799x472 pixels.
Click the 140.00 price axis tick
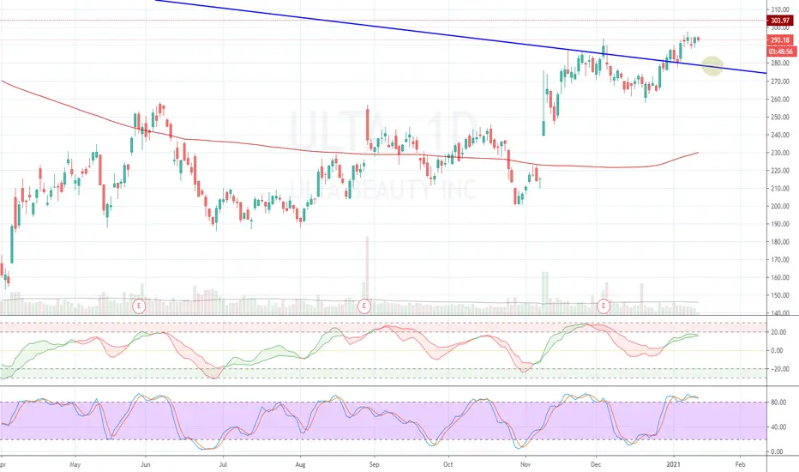click(x=780, y=312)
